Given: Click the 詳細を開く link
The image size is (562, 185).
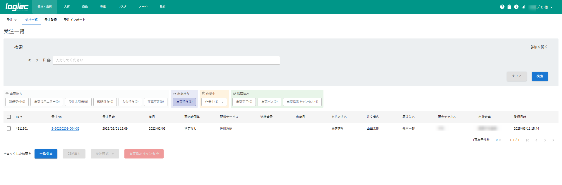Looking at the screenshot, I should coord(539,47).
